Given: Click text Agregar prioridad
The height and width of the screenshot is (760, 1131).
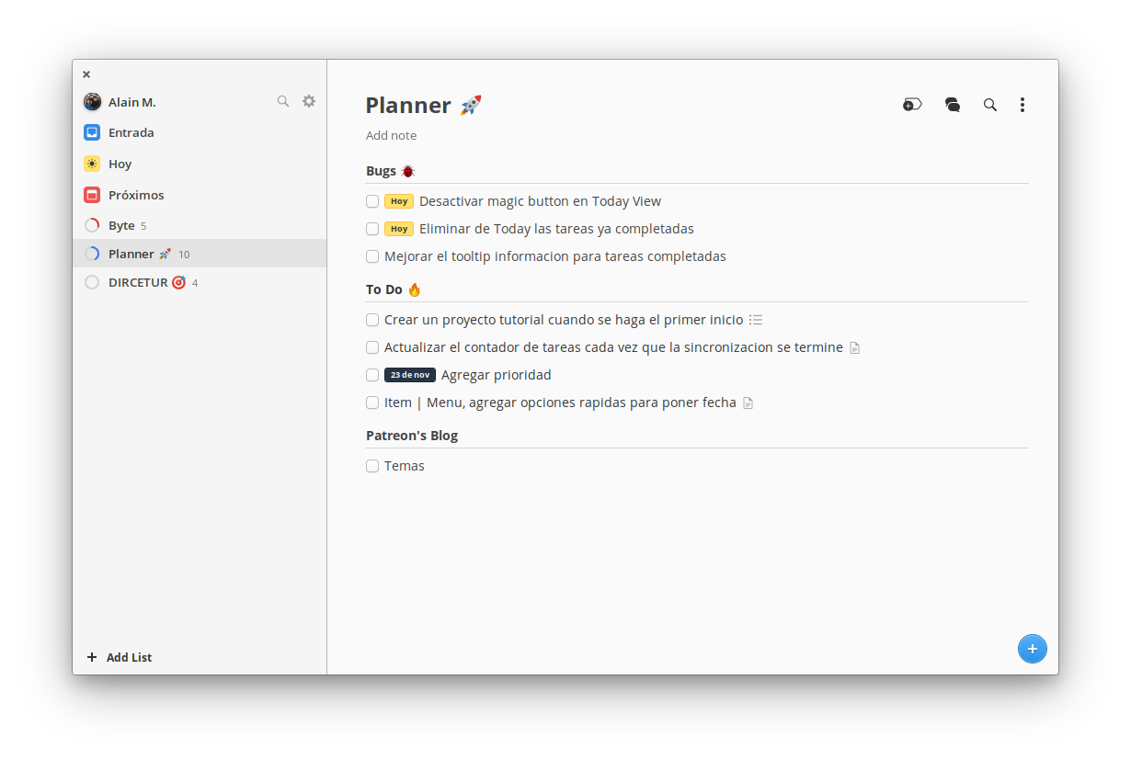Looking at the screenshot, I should pos(497,375).
